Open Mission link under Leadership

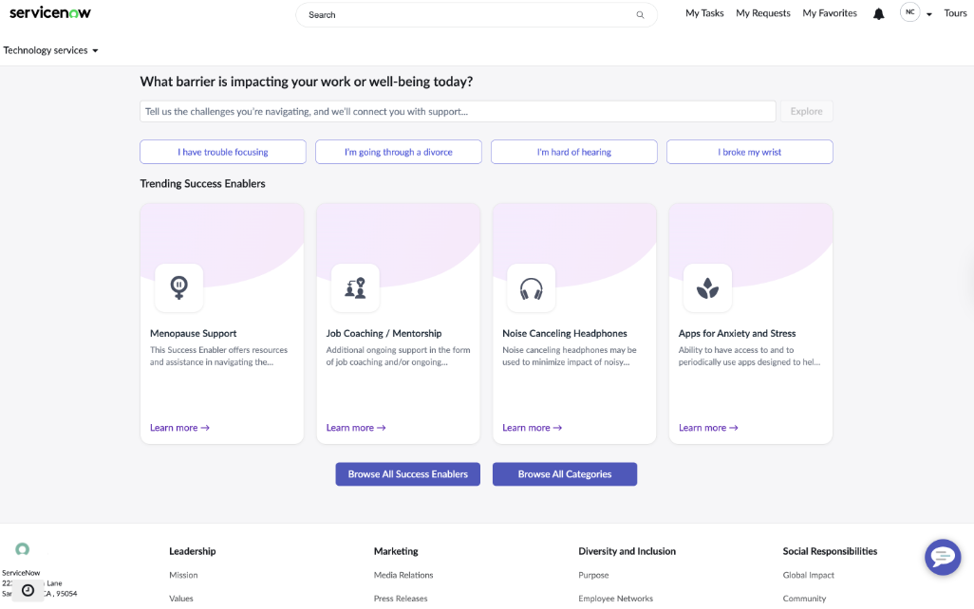(x=183, y=576)
